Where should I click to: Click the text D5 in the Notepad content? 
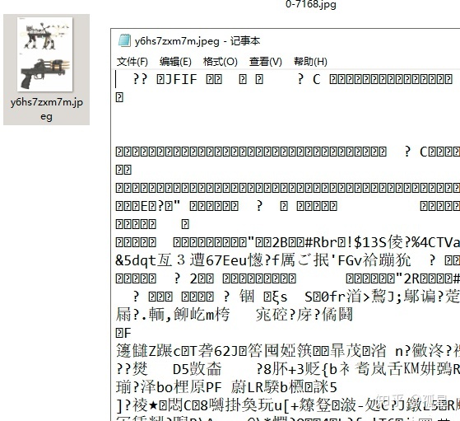click(x=181, y=370)
